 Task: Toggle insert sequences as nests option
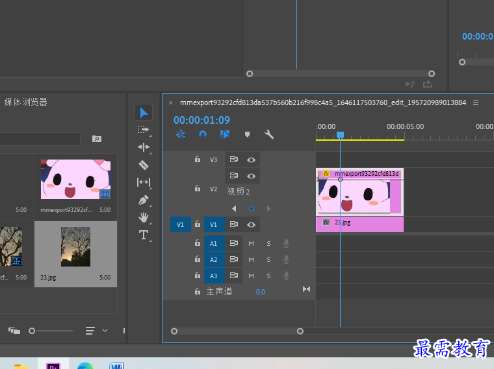pos(181,134)
